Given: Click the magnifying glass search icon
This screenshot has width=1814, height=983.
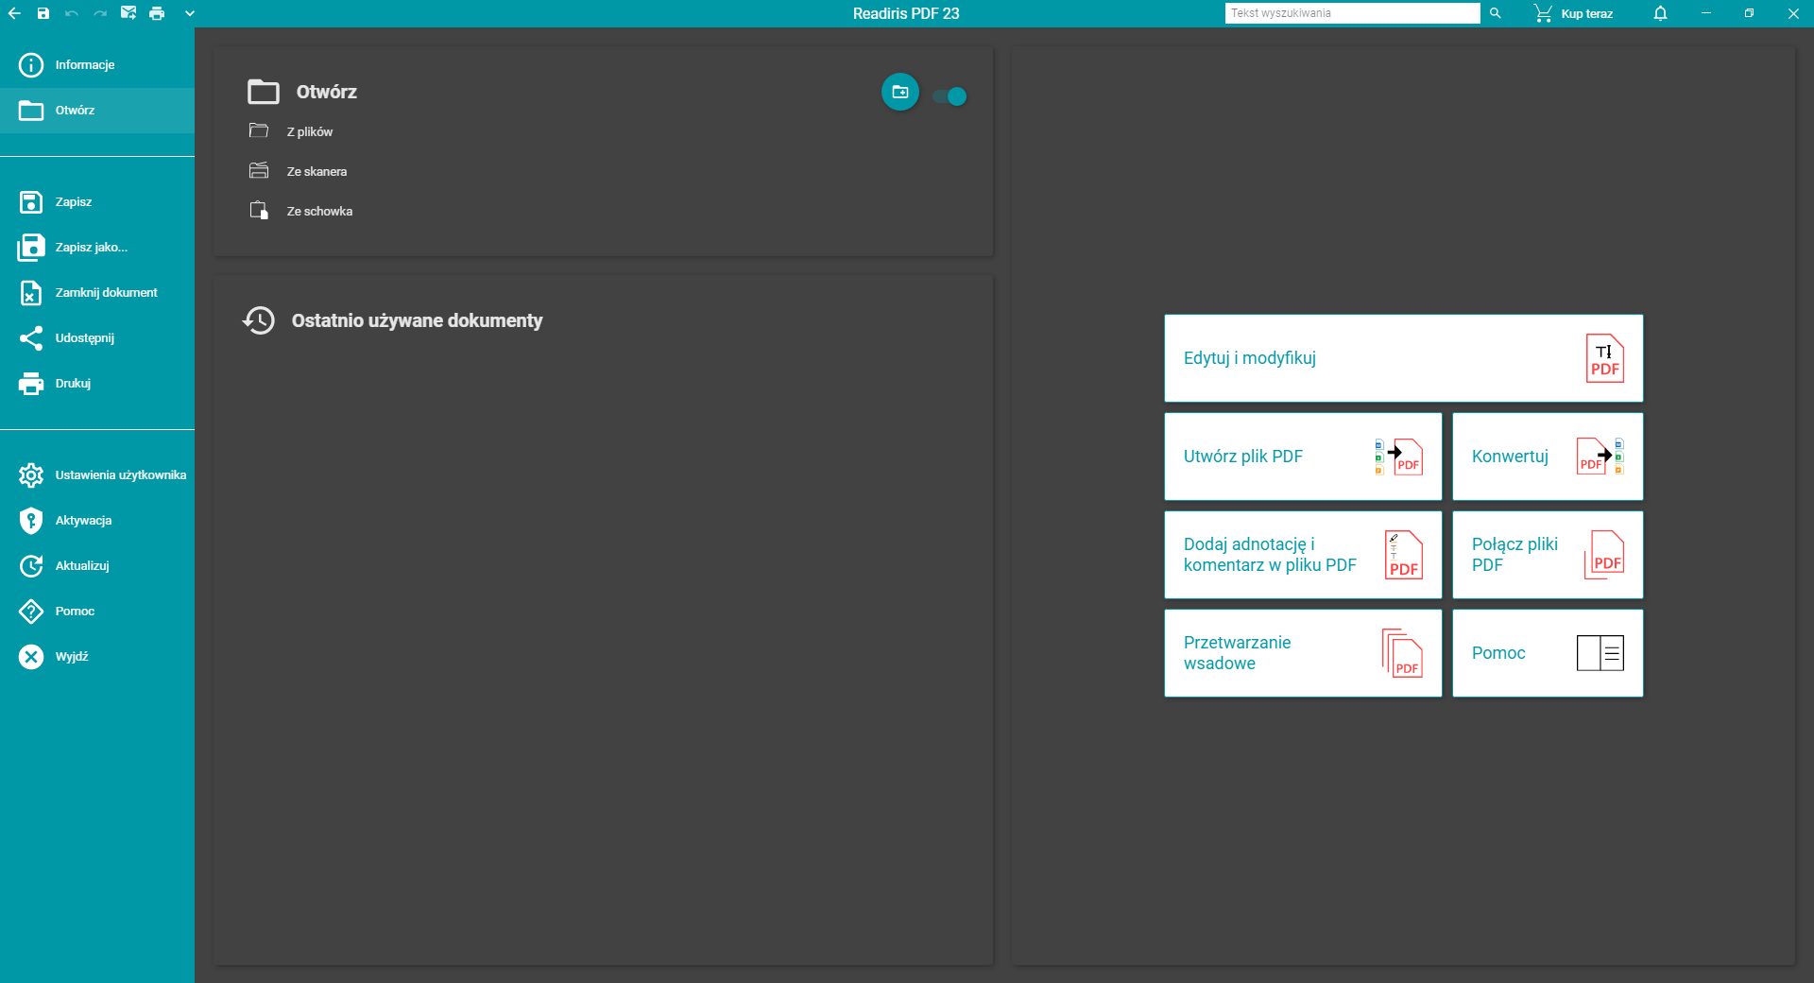Looking at the screenshot, I should tap(1496, 13).
